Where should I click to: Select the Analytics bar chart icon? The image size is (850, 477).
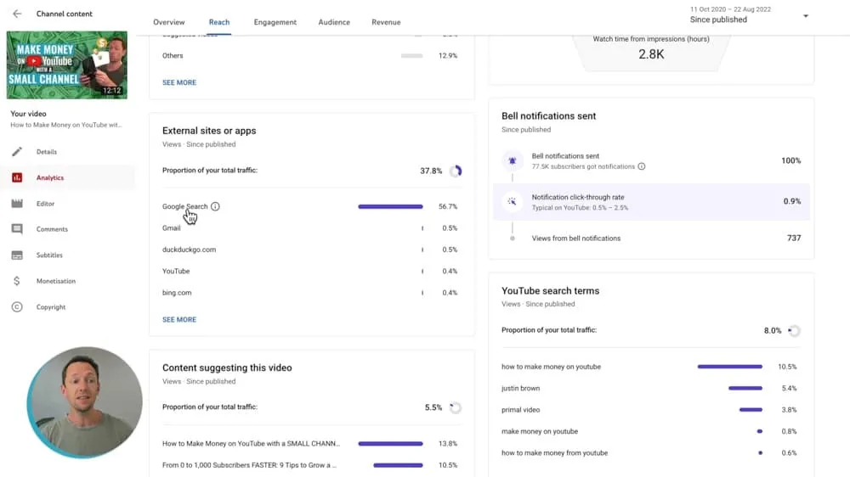17,178
